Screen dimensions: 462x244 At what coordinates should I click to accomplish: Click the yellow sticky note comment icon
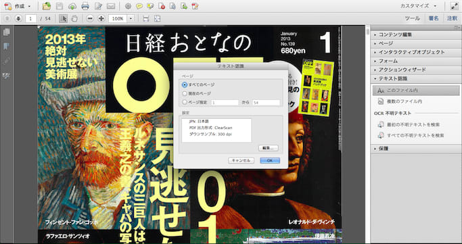coord(139,6)
